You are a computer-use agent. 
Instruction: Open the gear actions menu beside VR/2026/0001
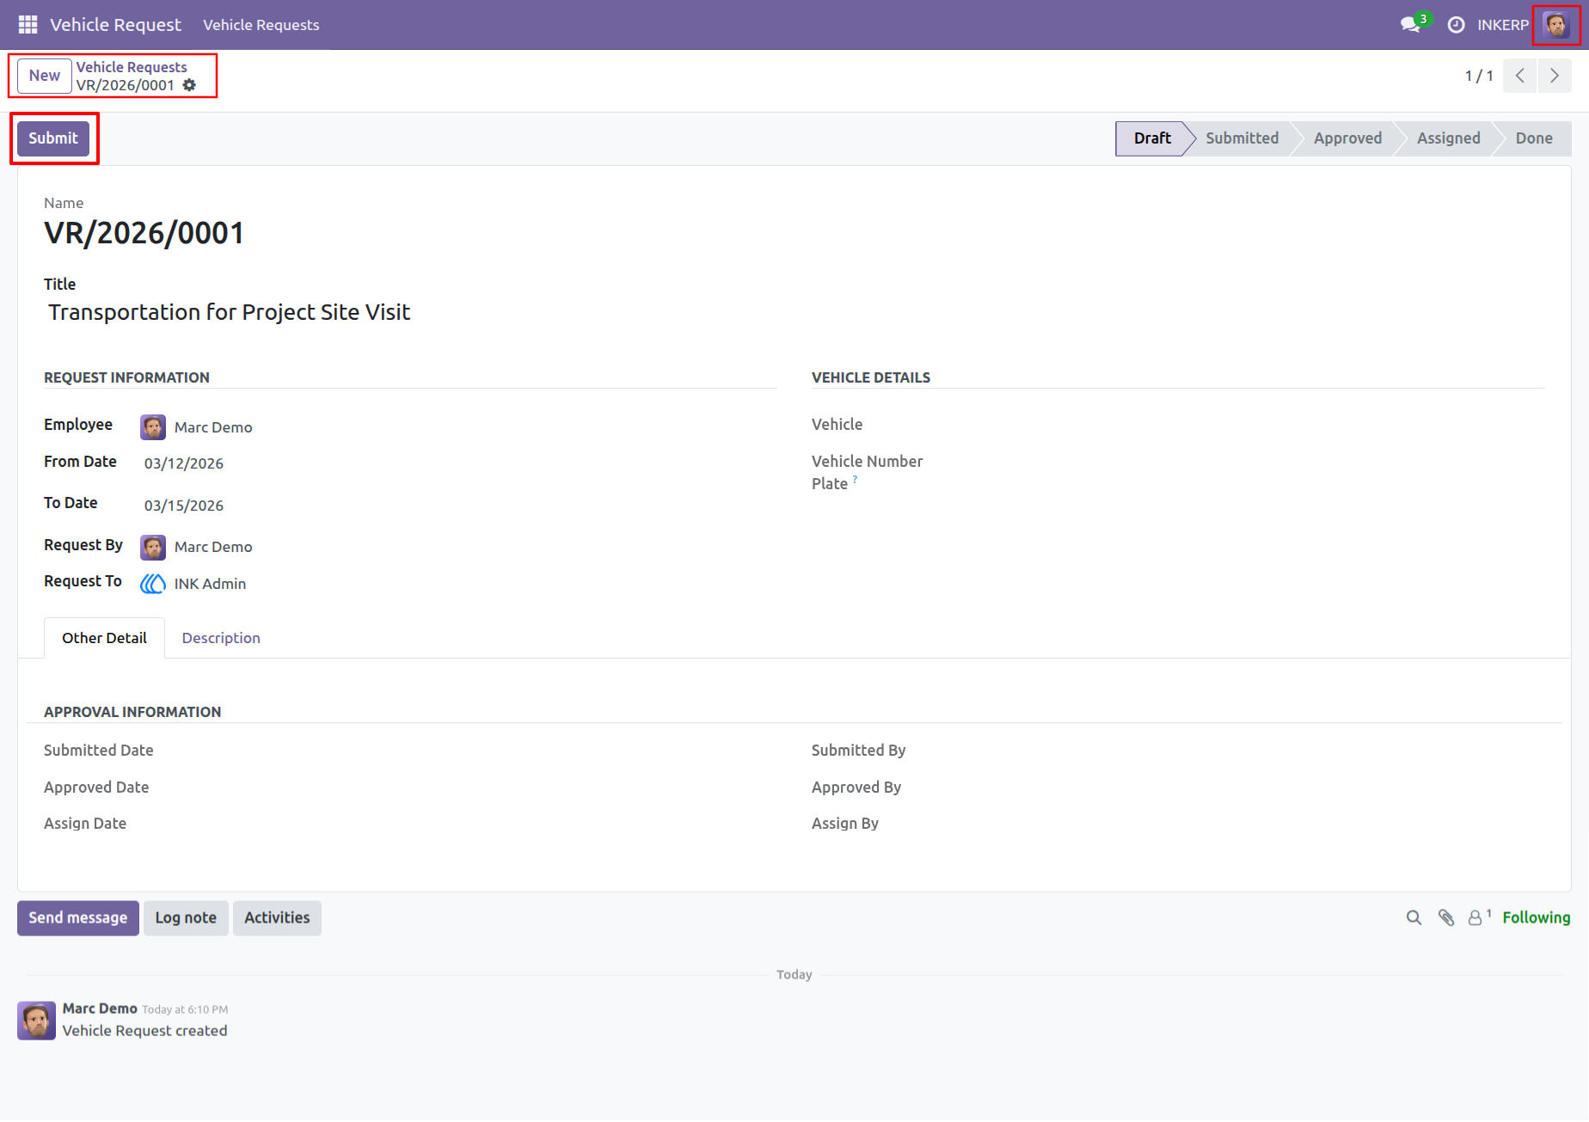[189, 85]
